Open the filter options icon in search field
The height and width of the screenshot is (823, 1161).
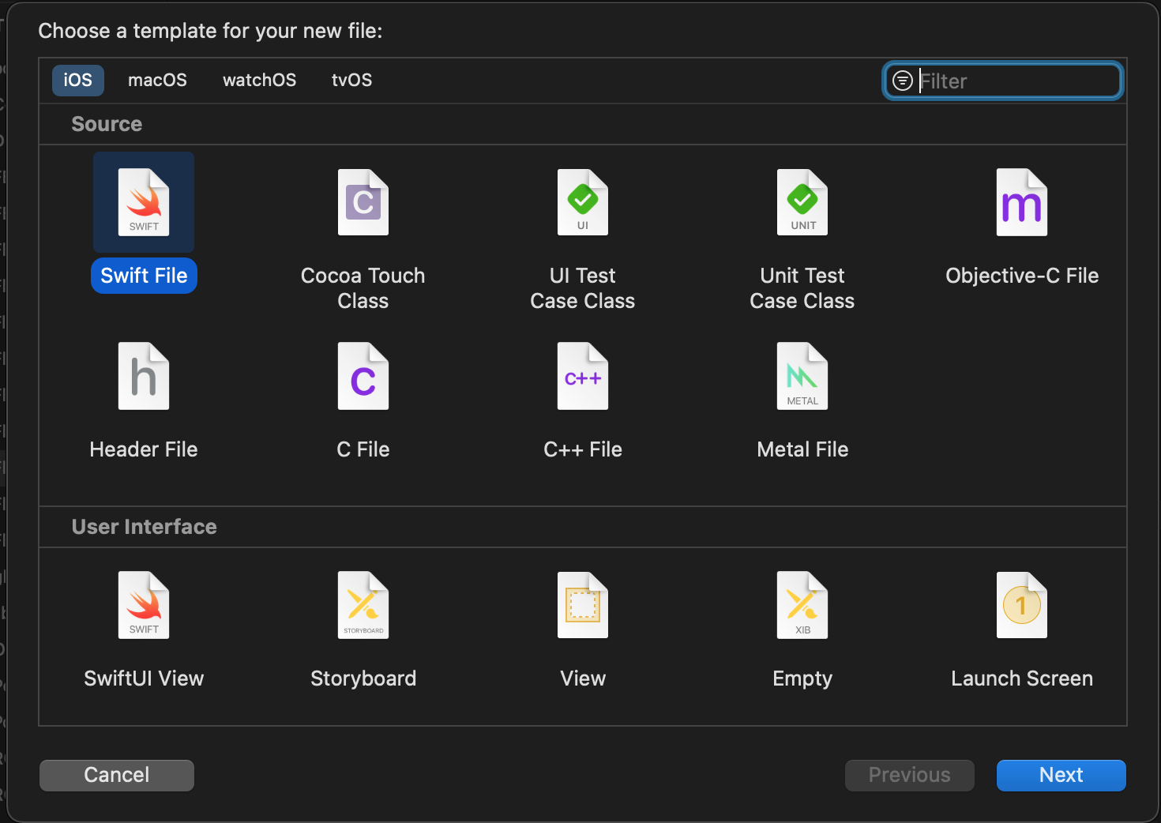[x=902, y=81]
